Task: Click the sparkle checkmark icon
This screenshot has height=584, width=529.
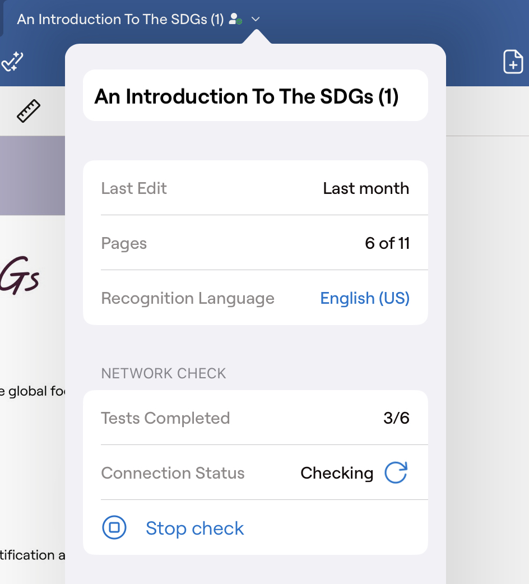Action: (12, 62)
